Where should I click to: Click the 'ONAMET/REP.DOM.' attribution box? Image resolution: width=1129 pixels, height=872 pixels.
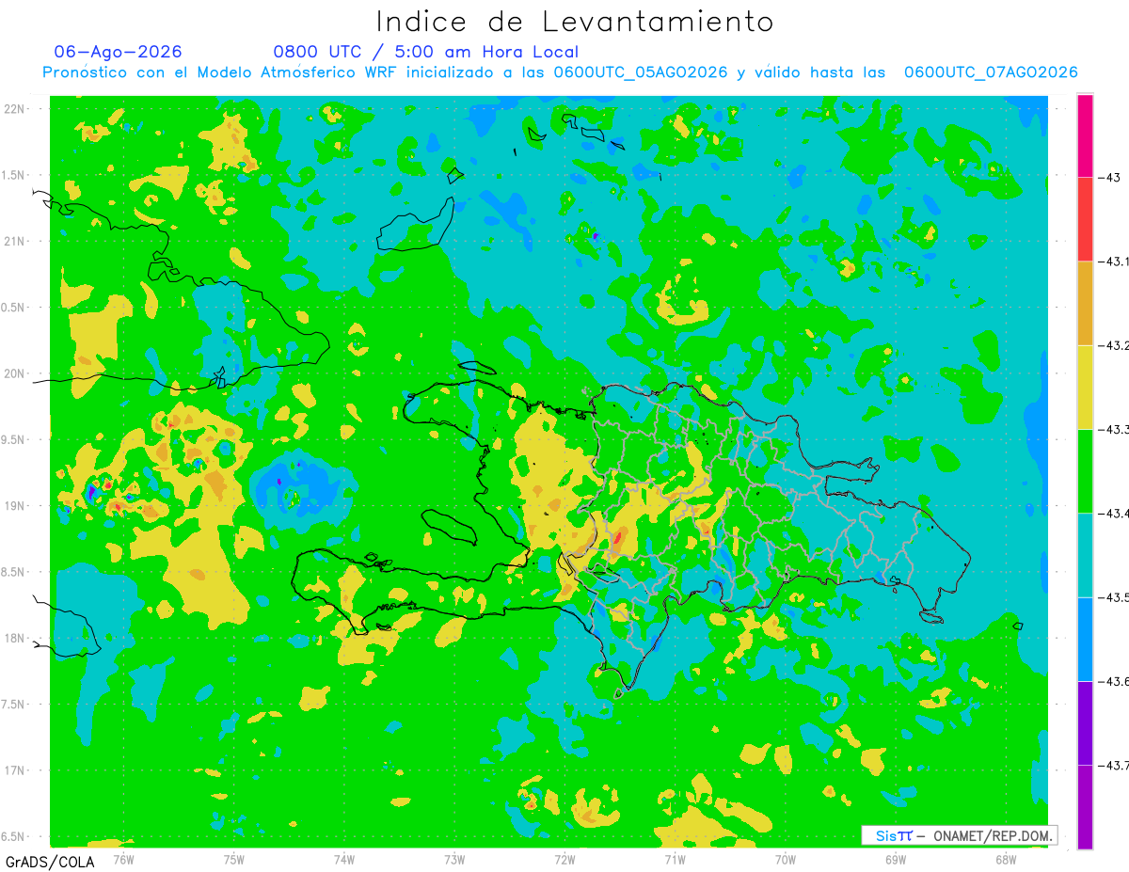pyautogui.click(x=960, y=835)
